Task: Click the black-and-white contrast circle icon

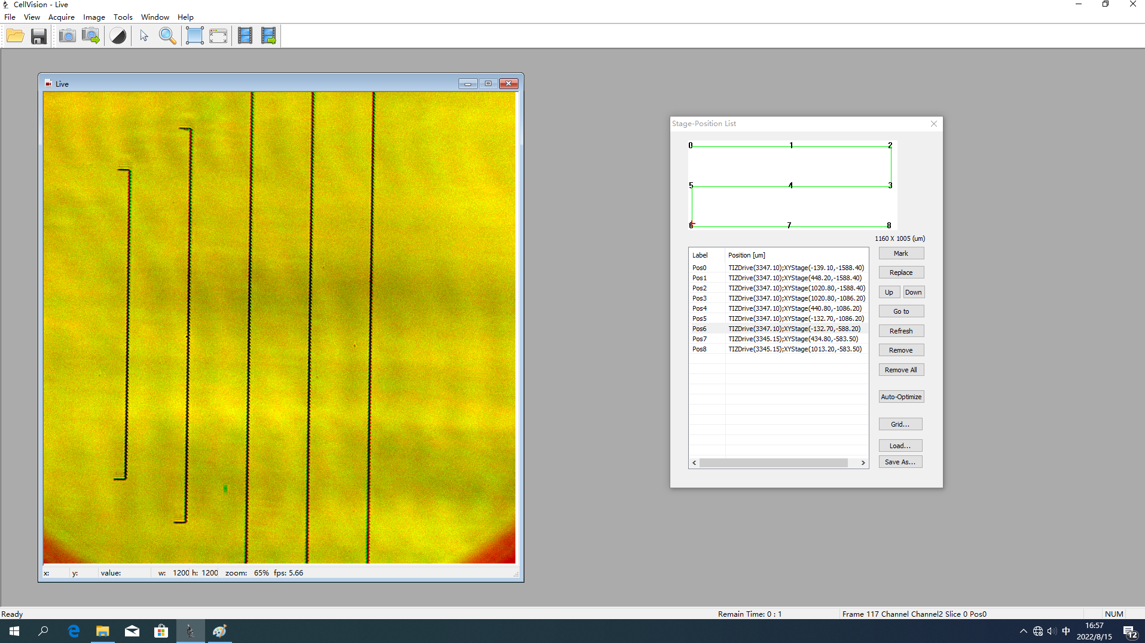Action: pos(118,36)
